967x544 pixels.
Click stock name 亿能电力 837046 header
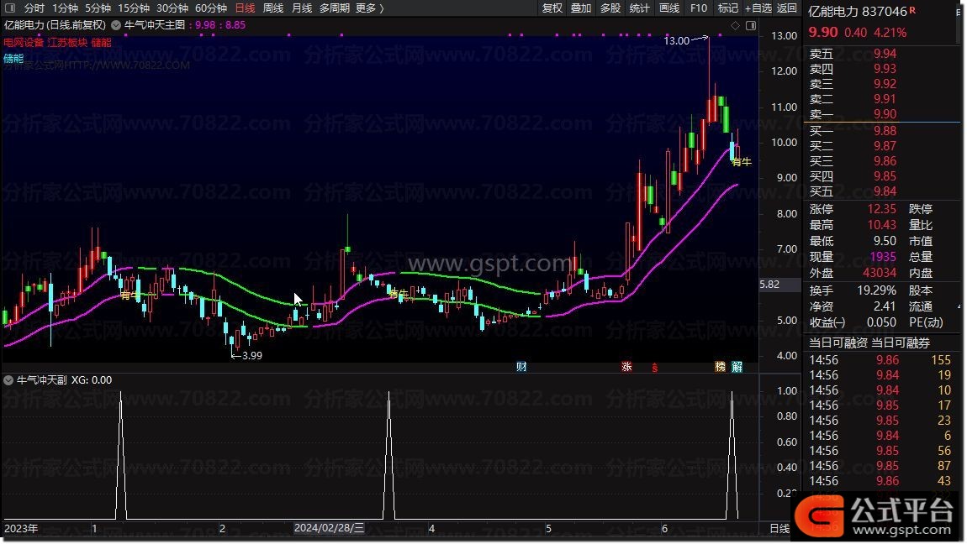tap(857, 11)
